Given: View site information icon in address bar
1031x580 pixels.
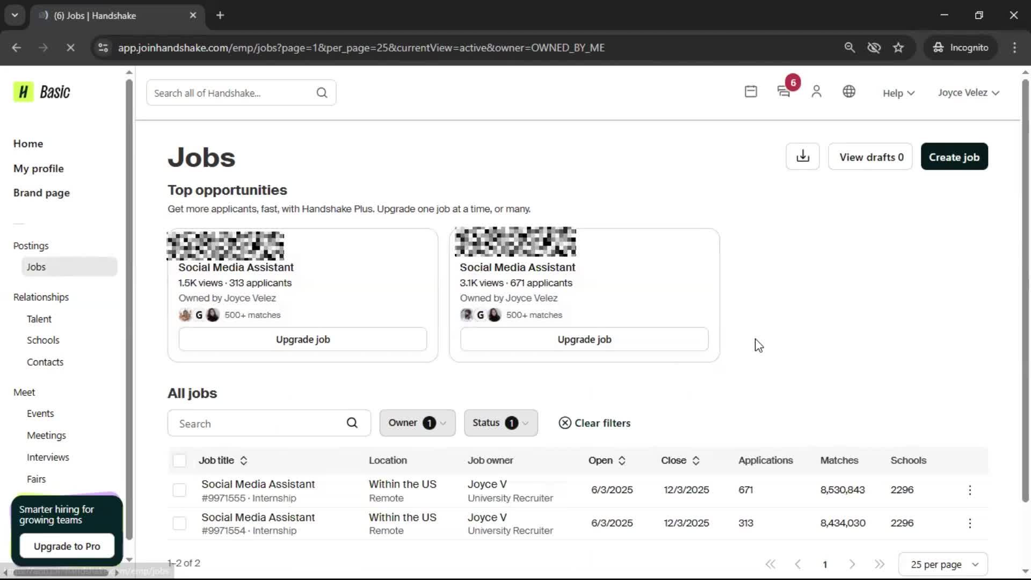Looking at the screenshot, I should pyautogui.click(x=103, y=48).
